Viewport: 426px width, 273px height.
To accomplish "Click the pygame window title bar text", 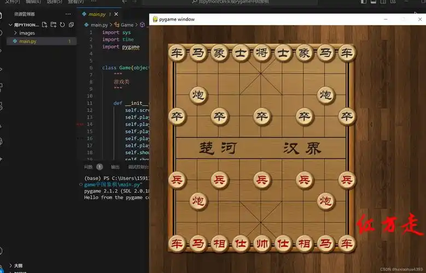I will point(177,19).
